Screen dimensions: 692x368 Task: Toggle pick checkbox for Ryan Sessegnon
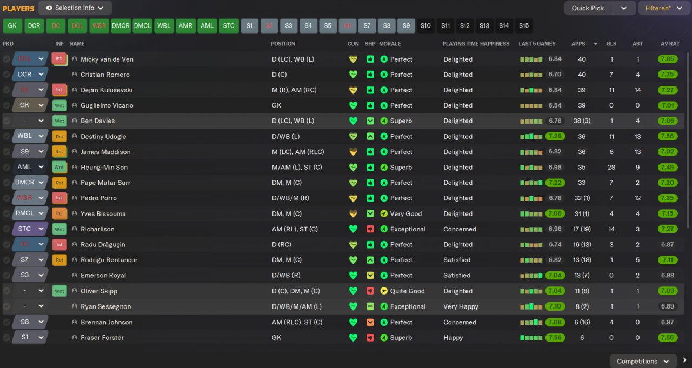pyautogui.click(x=6, y=306)
